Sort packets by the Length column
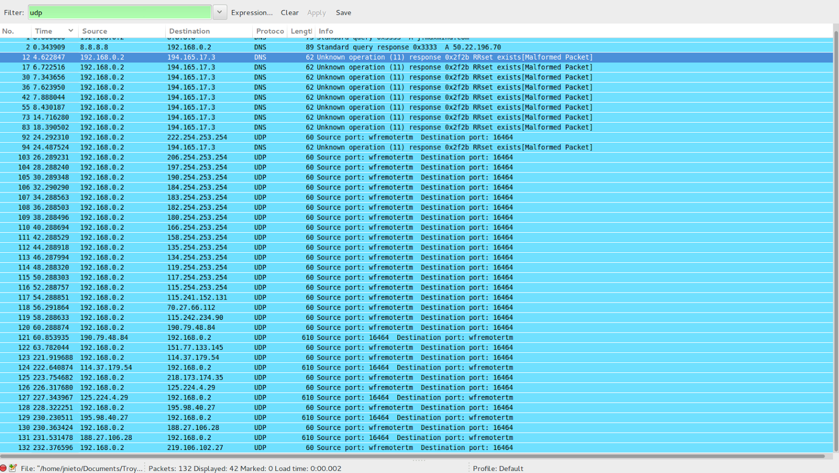Image resolution: width=839 pixels, height=473 pixels. (x=300, y=31)
